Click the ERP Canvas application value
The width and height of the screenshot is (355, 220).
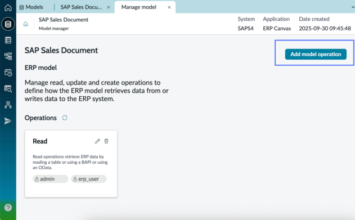tap(277, 29)
